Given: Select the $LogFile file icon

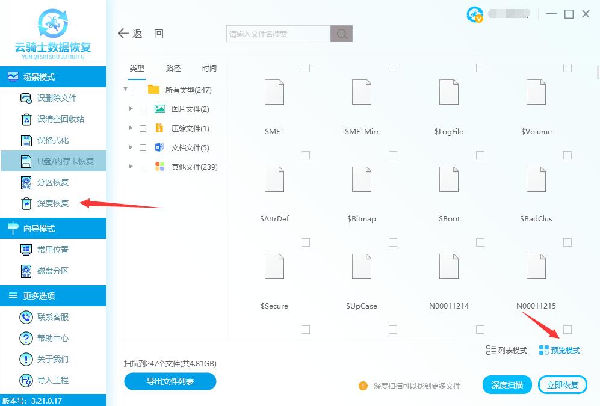Looking at the screenshot, I should click(x=449, y=92).
